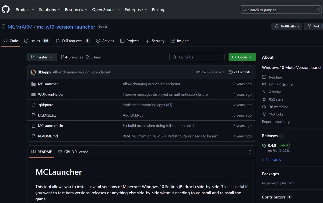Open the LICENSE.txt file
323x203 pixels.
tap(47, 115)
